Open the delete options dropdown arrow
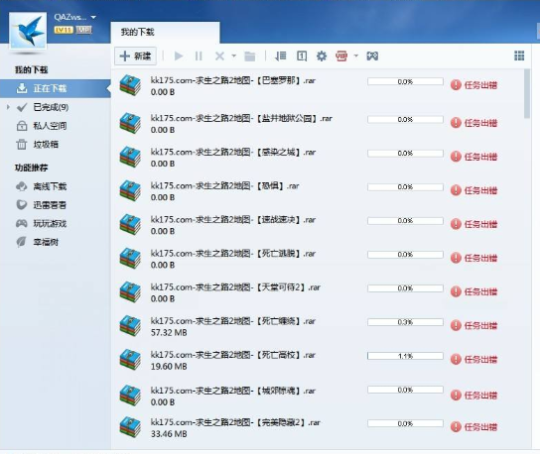Screen dimensions: 540x454 pos(234,56)
